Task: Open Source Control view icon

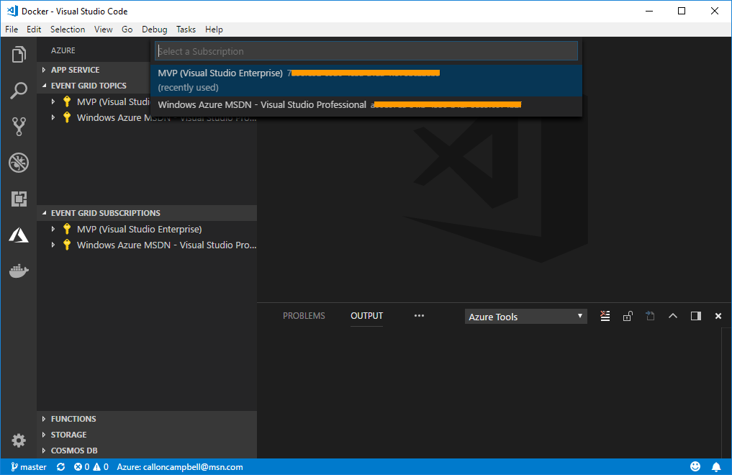Action: (19, 127)
